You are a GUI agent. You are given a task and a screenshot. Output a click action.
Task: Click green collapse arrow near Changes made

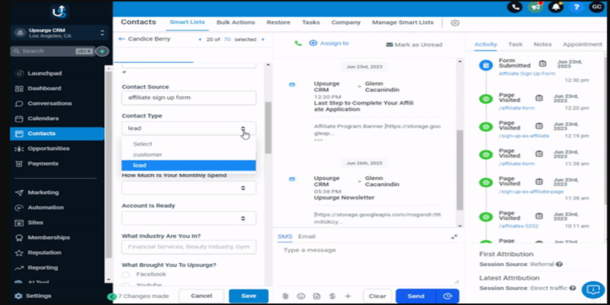click(x=112, y=297)
